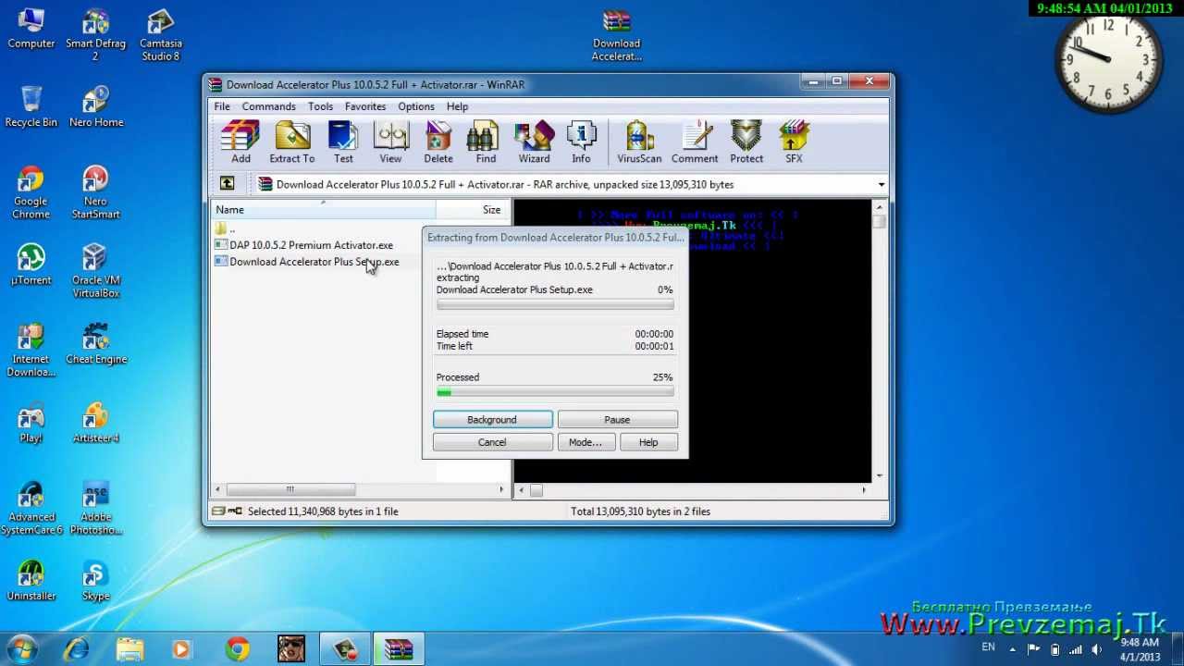Open Skype desktop icon
This screenshot has width=1184, height=666.
95,581
